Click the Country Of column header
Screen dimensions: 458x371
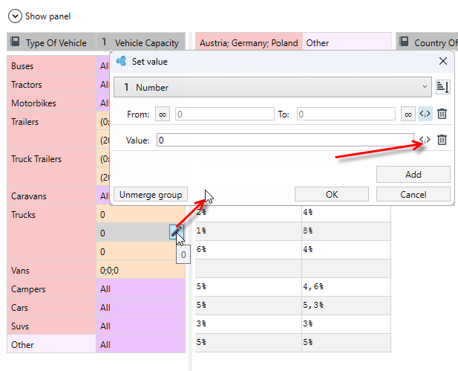(427, 42)
